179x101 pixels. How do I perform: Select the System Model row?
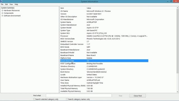point(104,28)
